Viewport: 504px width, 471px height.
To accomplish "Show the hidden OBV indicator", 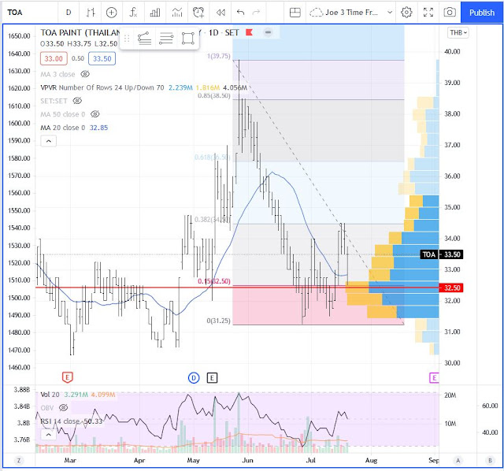I will 63,408.
